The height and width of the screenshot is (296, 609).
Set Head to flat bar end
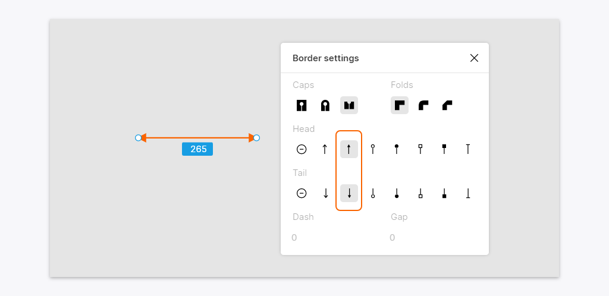click(468, 149)
